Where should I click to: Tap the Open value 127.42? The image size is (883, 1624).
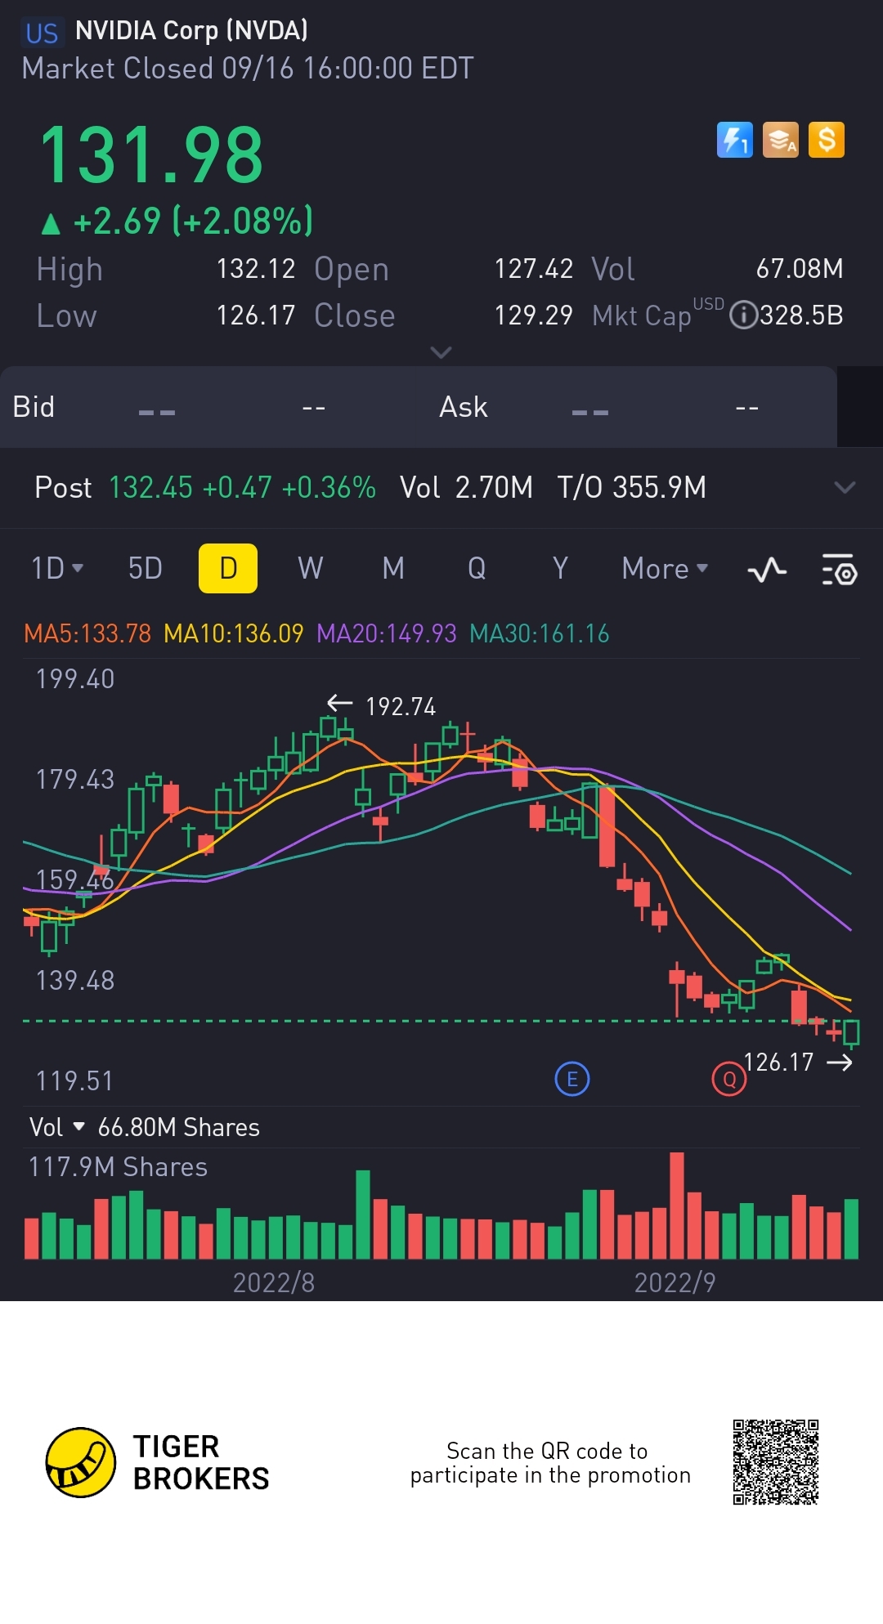coord(533,269)
